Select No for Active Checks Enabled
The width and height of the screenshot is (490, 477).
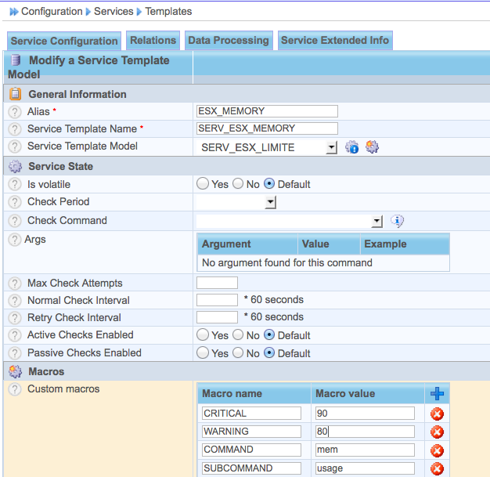[x=238, y=335]
